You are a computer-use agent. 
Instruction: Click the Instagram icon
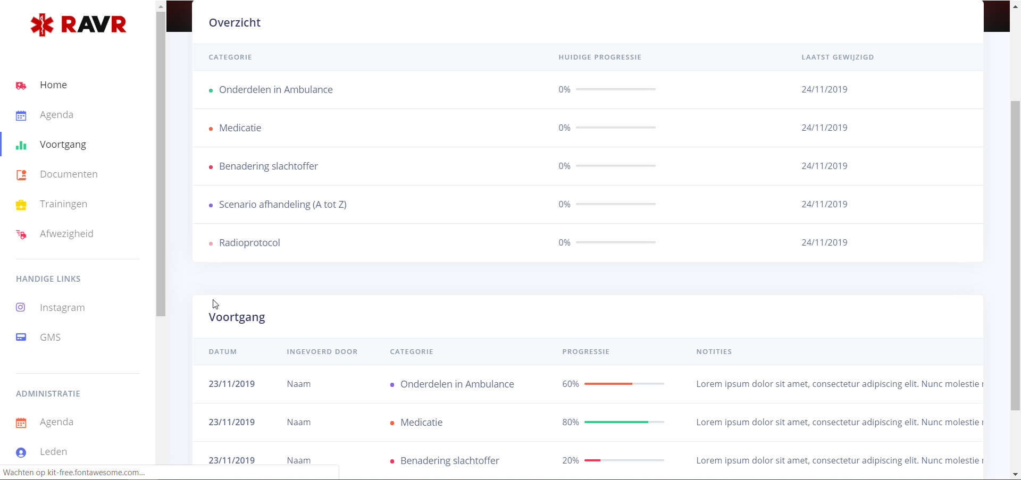(x=21, y=307)
